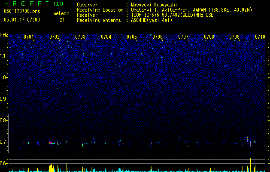The height and width of the screenshot is (172, 270).
Task: Click the 0703 time marker
Action: 80,37
